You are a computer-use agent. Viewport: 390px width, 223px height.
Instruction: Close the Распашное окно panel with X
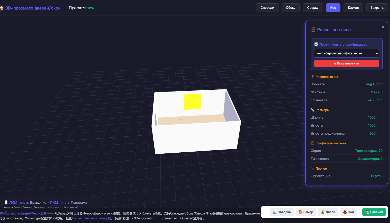pyautogui.click(x=383, y=27)
